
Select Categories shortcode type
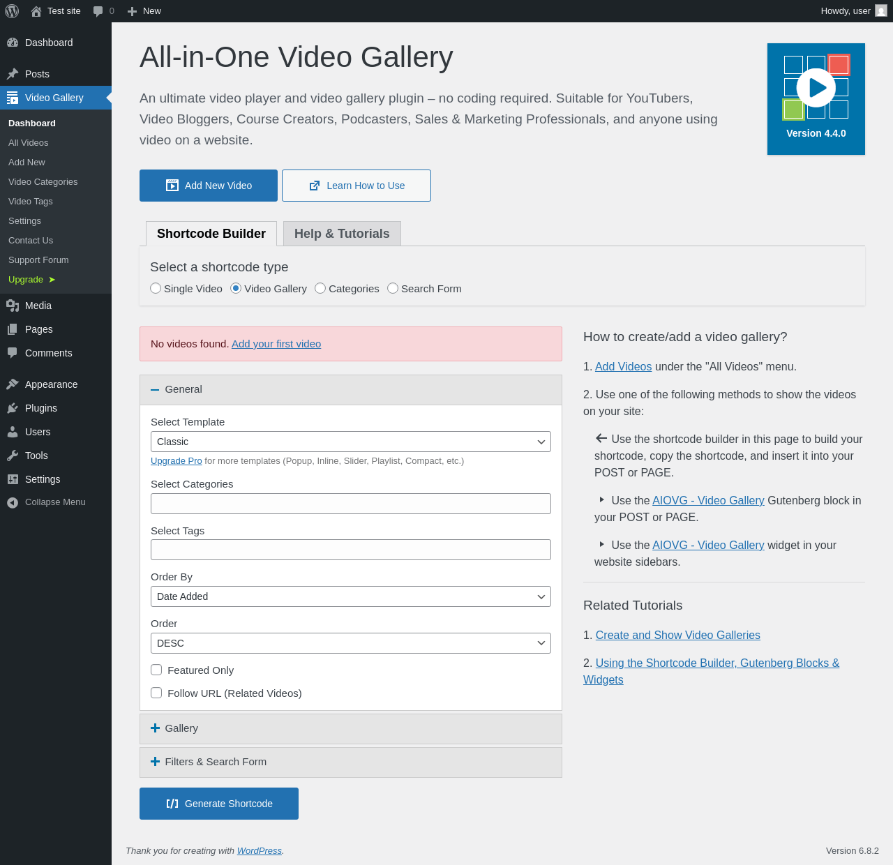tap(320, 288)
